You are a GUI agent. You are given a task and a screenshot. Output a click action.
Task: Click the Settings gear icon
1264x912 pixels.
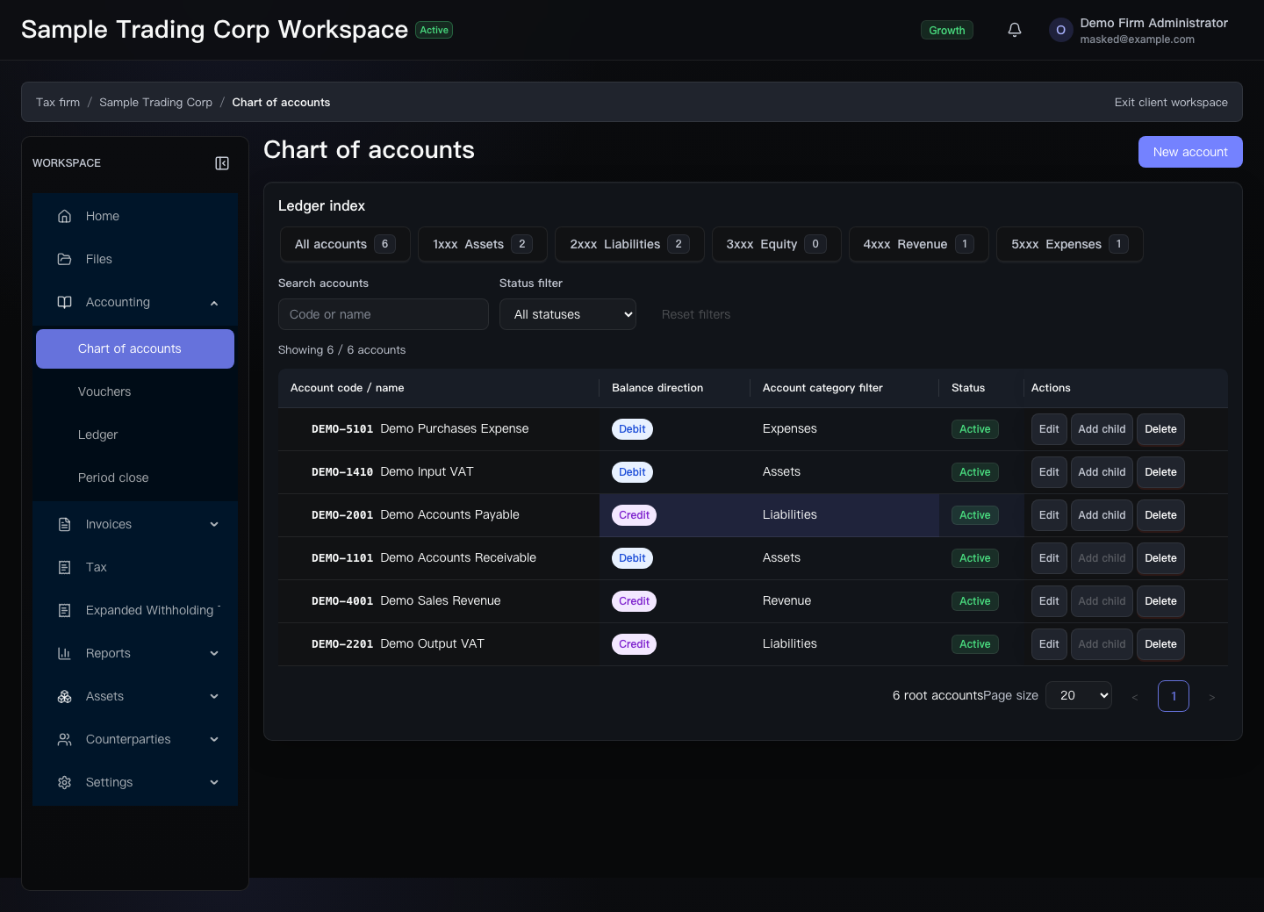point(64,782)
